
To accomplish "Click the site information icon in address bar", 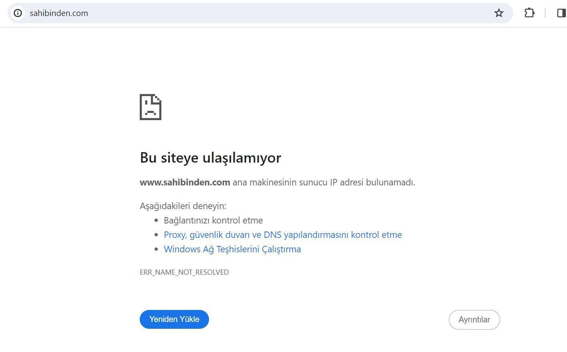I will coord(18,13).
